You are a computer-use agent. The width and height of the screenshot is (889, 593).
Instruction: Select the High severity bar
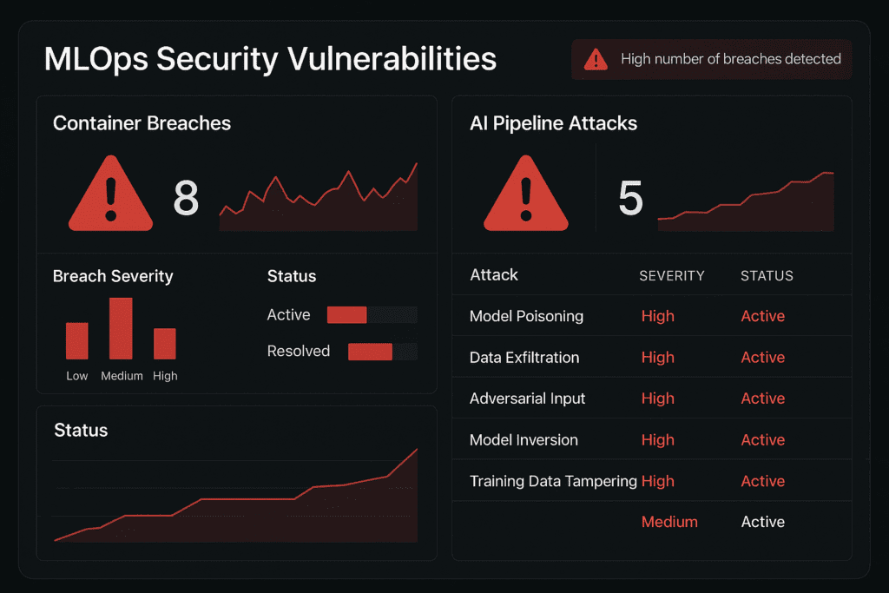(165, 344)
